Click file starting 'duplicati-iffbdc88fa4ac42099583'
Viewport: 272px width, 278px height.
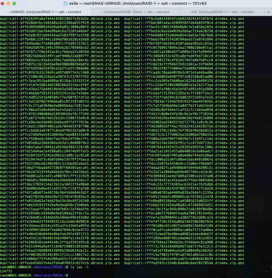point(184,23)
